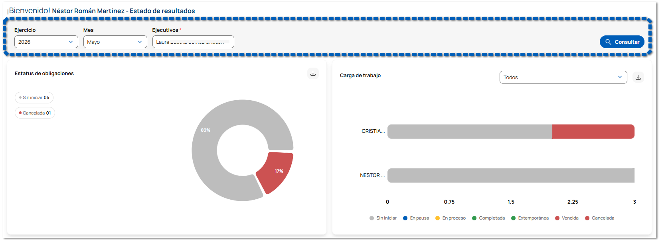Screen dimensions: 660x245
Task: Open the Mes dropdown showing Mayo
Action: 115,42
